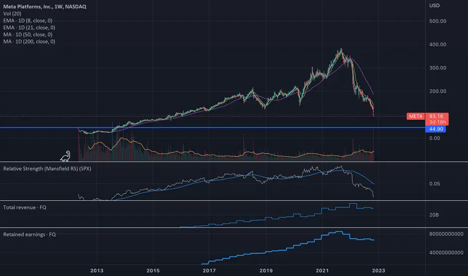The height and width of the screenshot is (276, 468).
Task: Select the MA 1D (200, close, 0) legend
Action: [x=29, y=42]
